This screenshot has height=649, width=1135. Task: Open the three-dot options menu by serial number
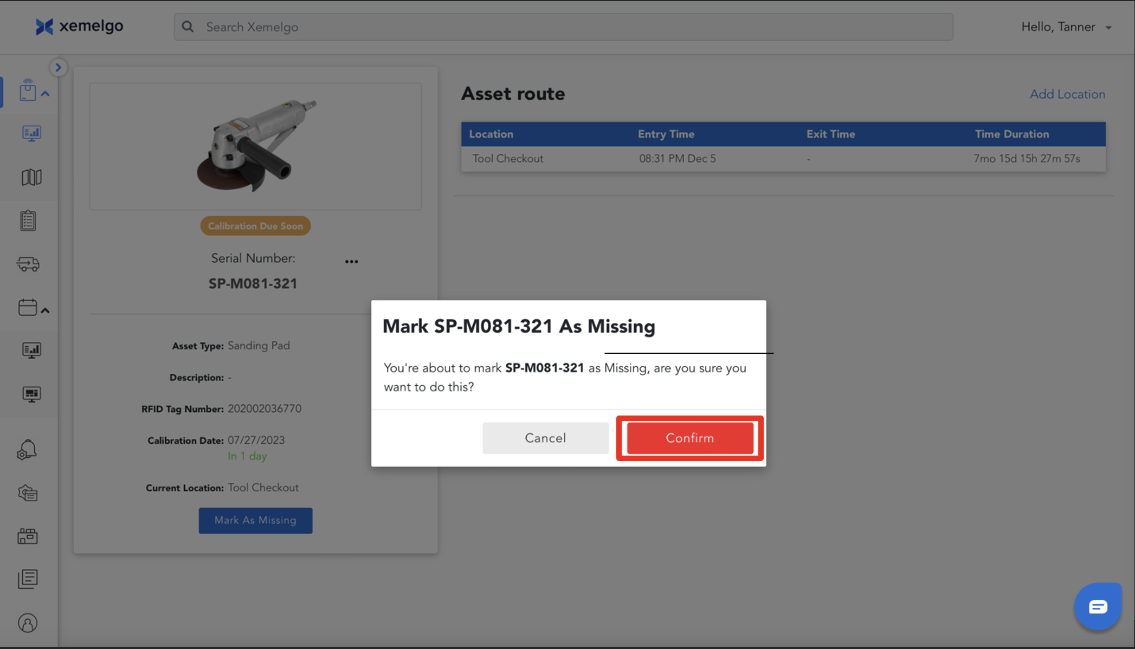click(x=351, y=261)
